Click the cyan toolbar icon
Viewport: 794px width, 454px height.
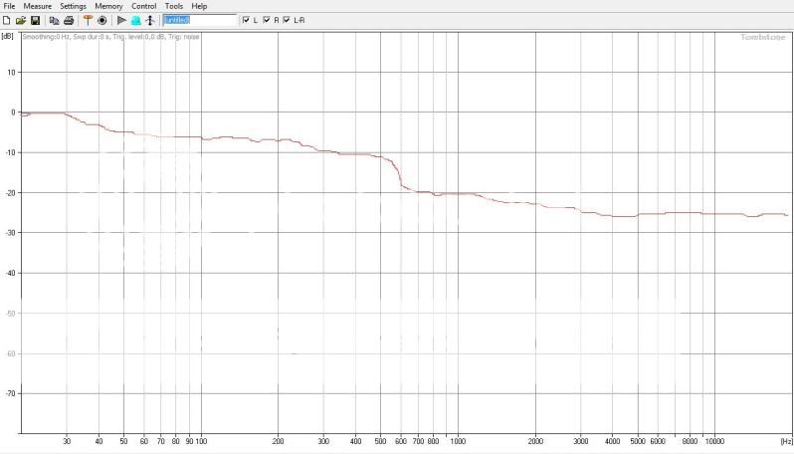pos(135,20)
